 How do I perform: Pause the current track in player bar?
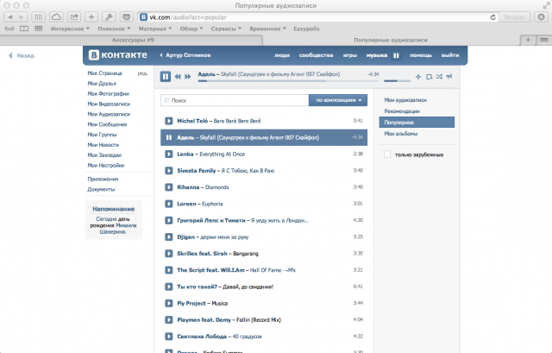165,76
